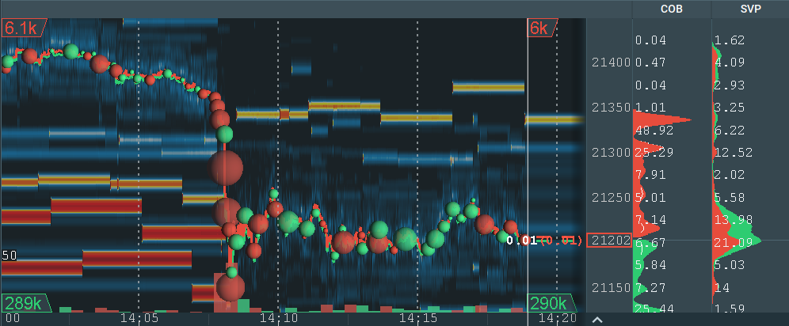Click the red 6k ask-size label

pos(542,28)
